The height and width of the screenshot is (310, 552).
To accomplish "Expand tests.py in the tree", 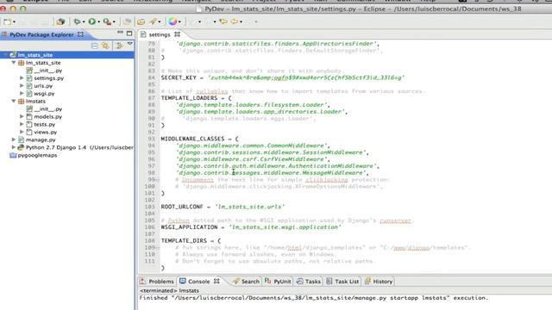I will (x=22, y=124).
